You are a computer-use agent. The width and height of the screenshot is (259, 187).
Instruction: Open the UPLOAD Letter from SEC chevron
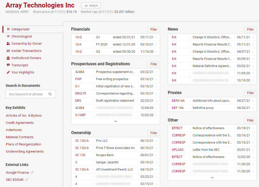point(253,150)
